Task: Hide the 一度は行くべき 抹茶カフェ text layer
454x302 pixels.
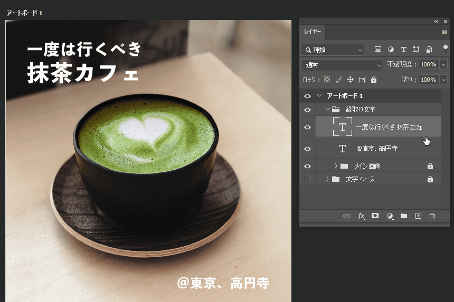Action: click(307, 127)
